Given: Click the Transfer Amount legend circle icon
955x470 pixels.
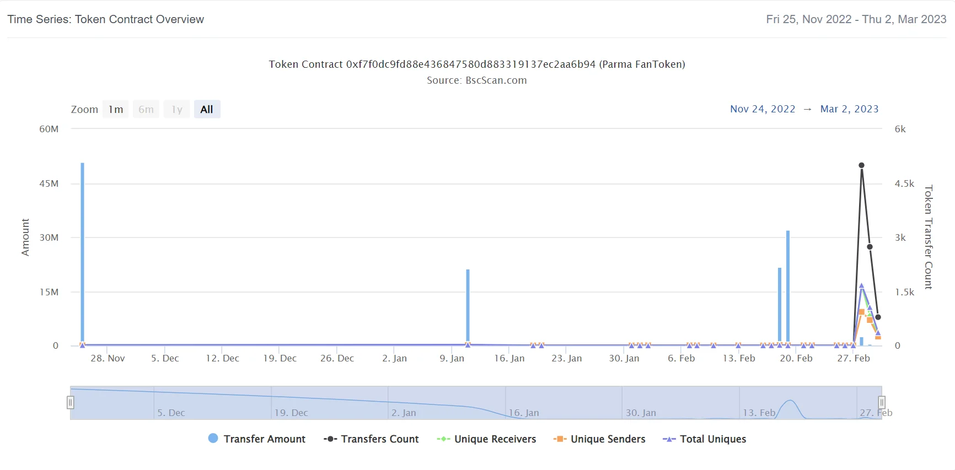Looking at the screenshot, I should tap(213, 439).
